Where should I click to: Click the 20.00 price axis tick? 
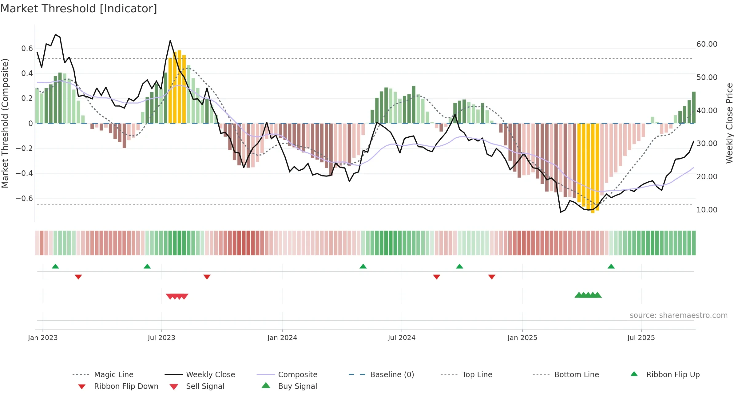[707, 176]
